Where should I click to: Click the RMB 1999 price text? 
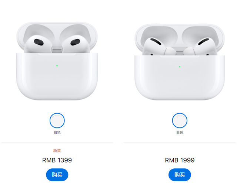(180, 160)
